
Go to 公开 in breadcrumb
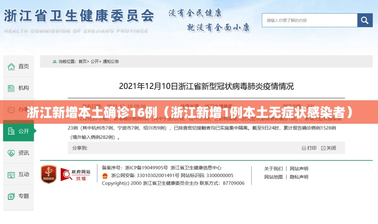[95, 61]
